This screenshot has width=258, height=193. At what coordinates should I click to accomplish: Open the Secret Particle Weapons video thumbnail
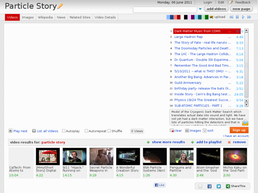click(x=101, y=157)
